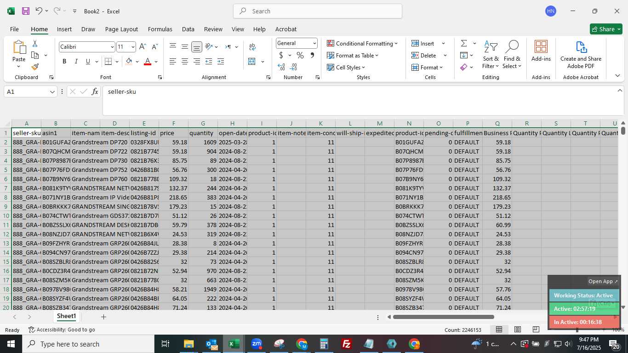Switch to Page Break Preview view
Screen dimensions: 628x353
(536, 330)
